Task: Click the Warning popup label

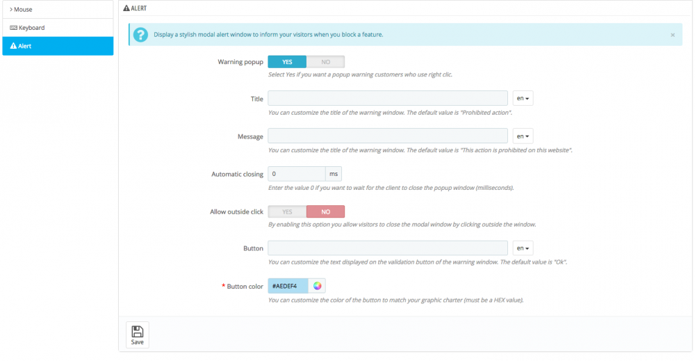Action: coord(240,62)
